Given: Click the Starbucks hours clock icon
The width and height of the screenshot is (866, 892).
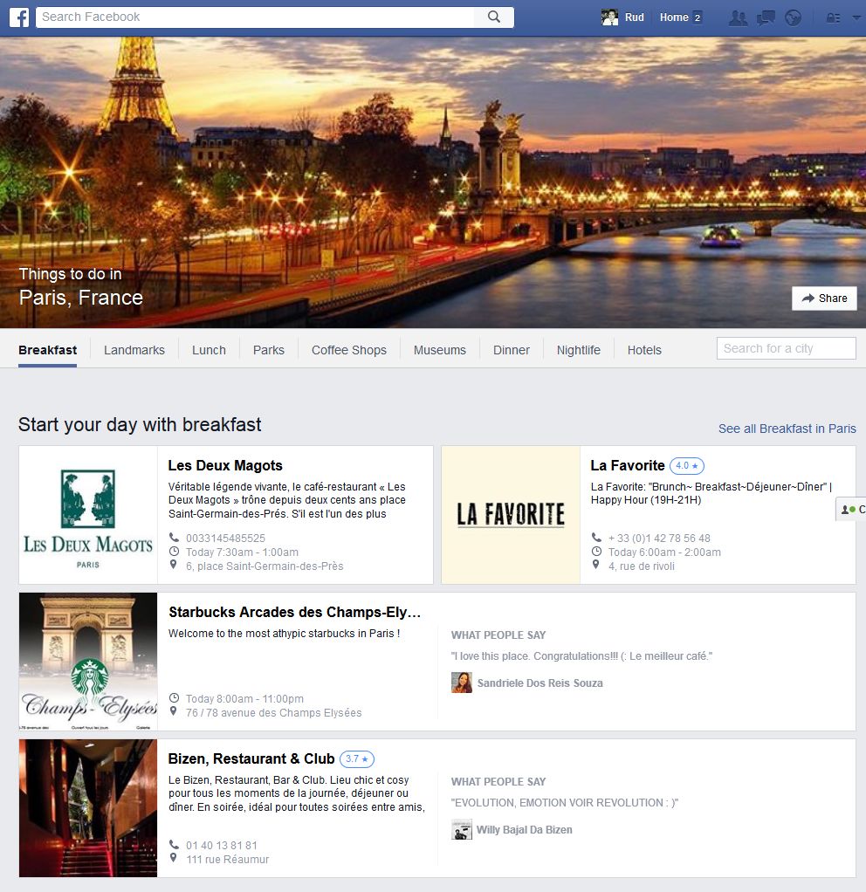Looking at the screenshot, I should pos(174,698).
